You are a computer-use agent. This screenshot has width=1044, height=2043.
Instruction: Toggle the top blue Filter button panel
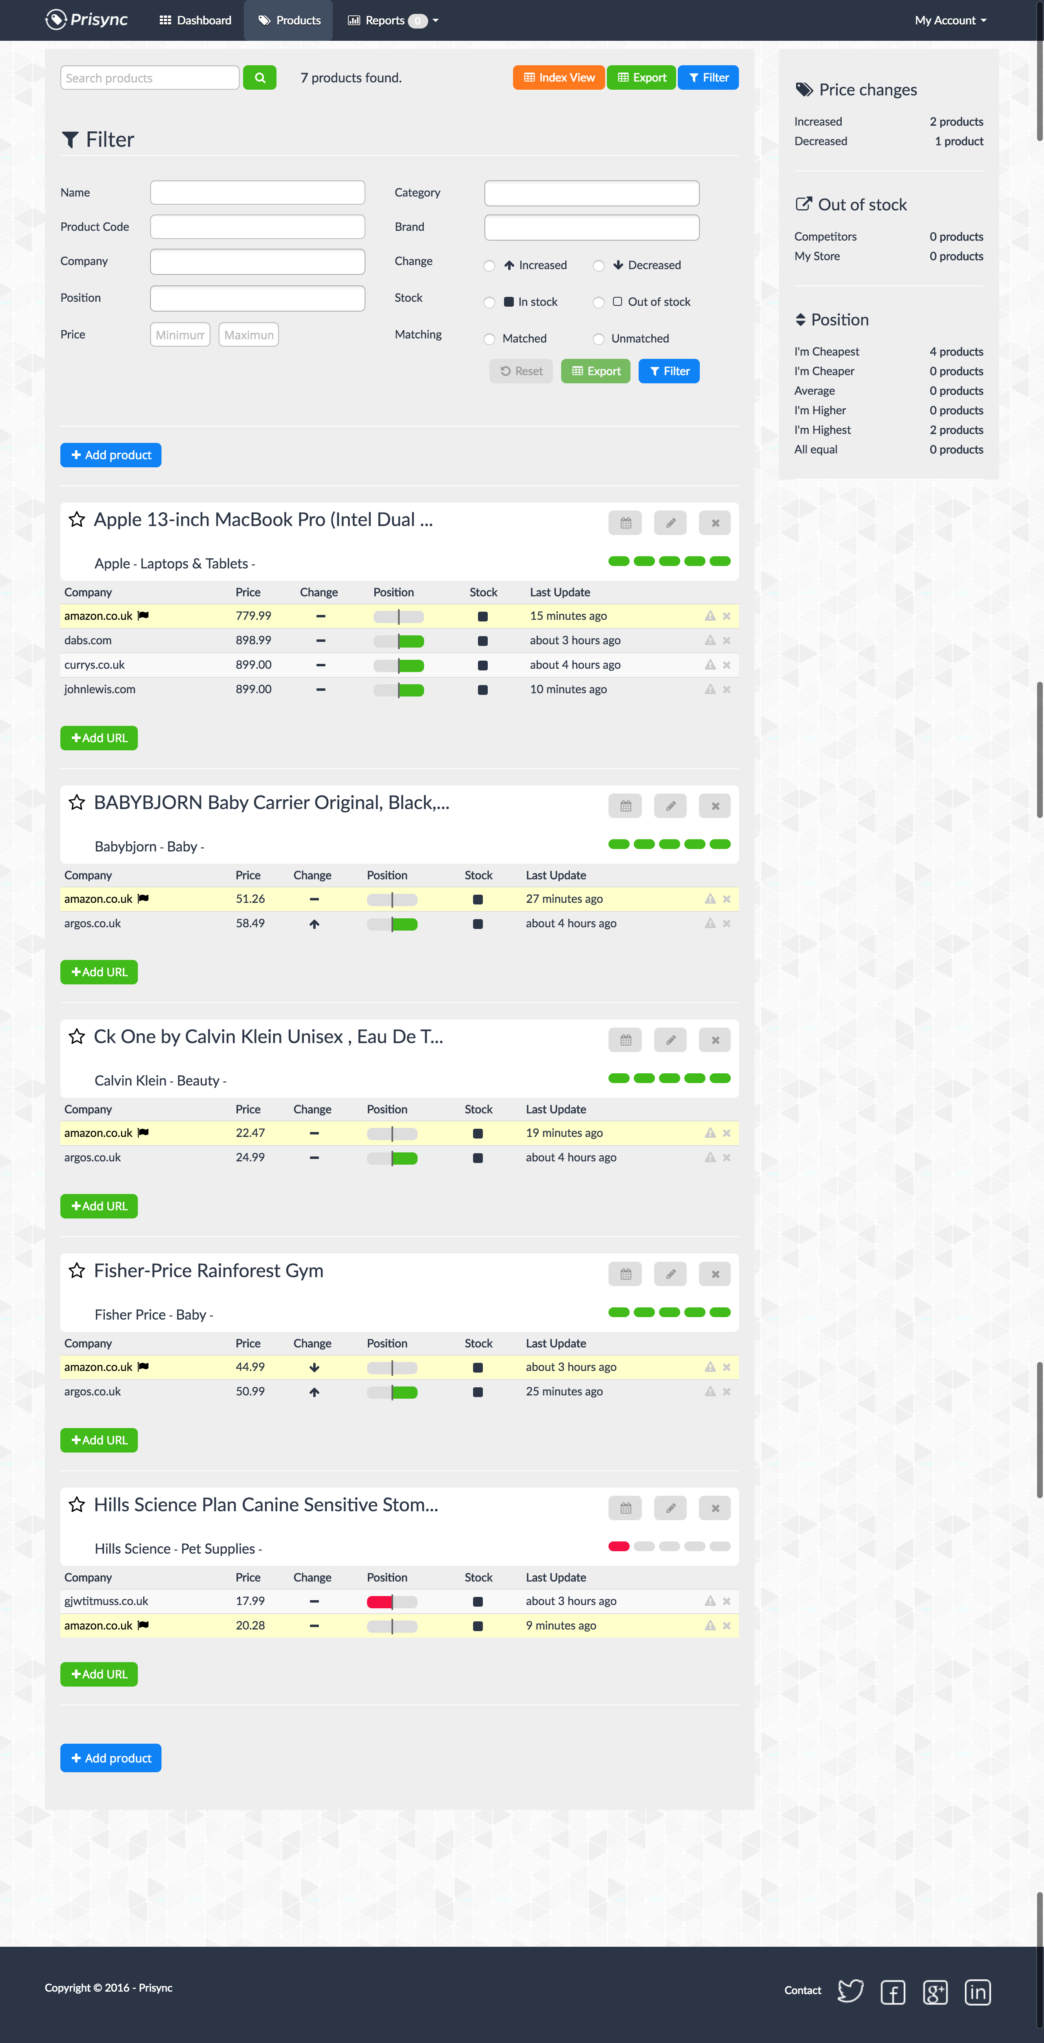tap(708, 78)
